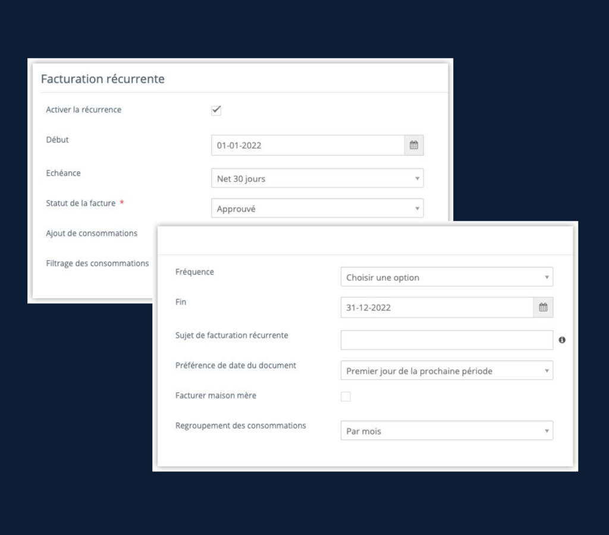Open the Préférence de date du document dropdown
Screen dimensions: 609x535
pos(447,370)
